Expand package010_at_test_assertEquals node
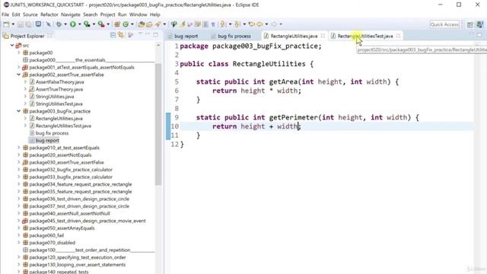487x274 pixels. (18, 148)
